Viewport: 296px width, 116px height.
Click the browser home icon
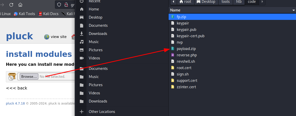pyautogui.click(x=20, y=5)
